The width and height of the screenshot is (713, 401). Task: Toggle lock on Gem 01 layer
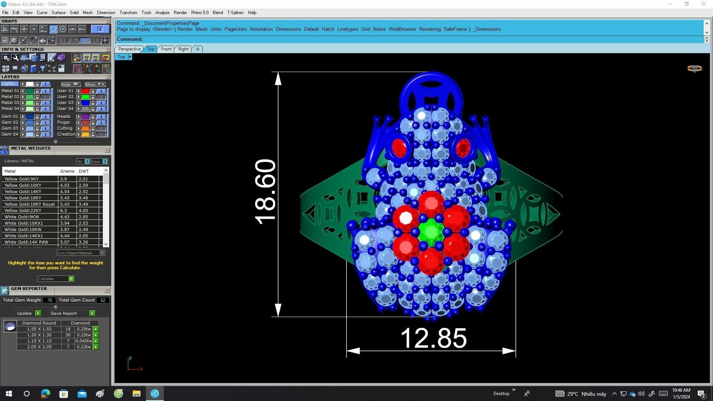(x=37, y=117)
